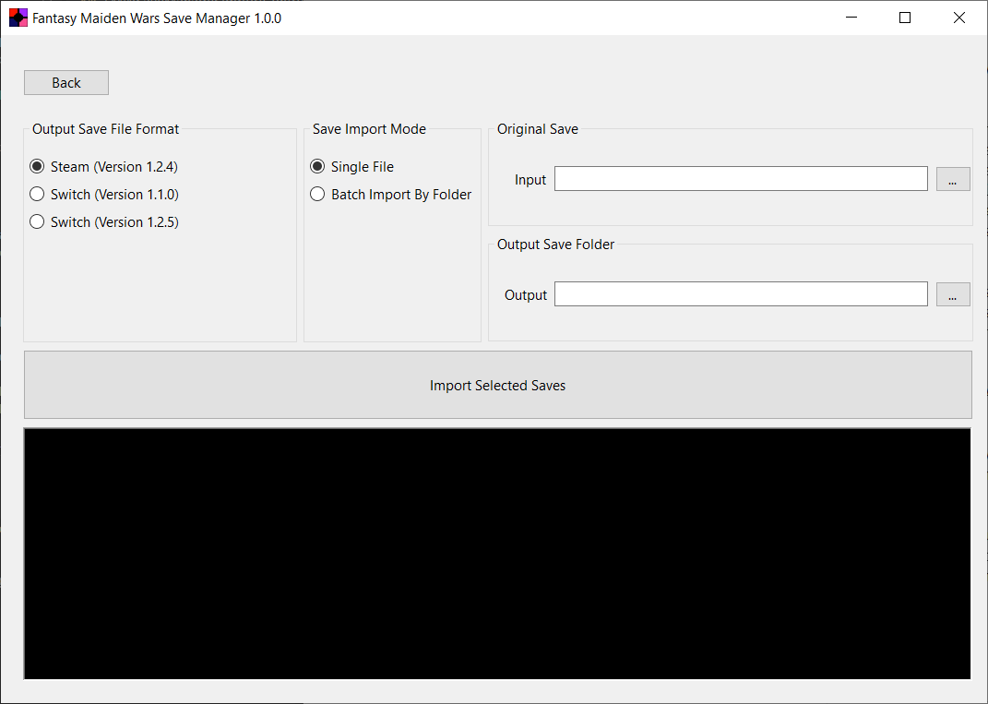
Task: Close the Save Manager window
Action: coord(959,18)
